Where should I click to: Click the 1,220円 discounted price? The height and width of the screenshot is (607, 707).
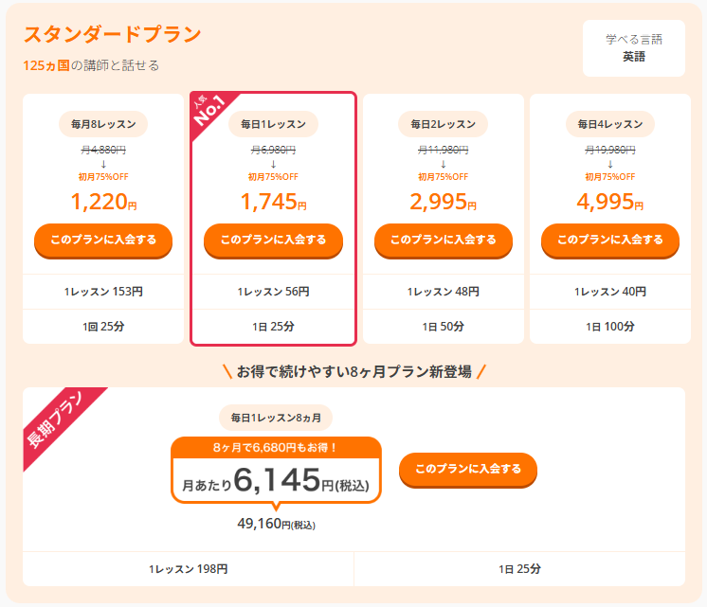pyautogui.click(x=102, y=201)
